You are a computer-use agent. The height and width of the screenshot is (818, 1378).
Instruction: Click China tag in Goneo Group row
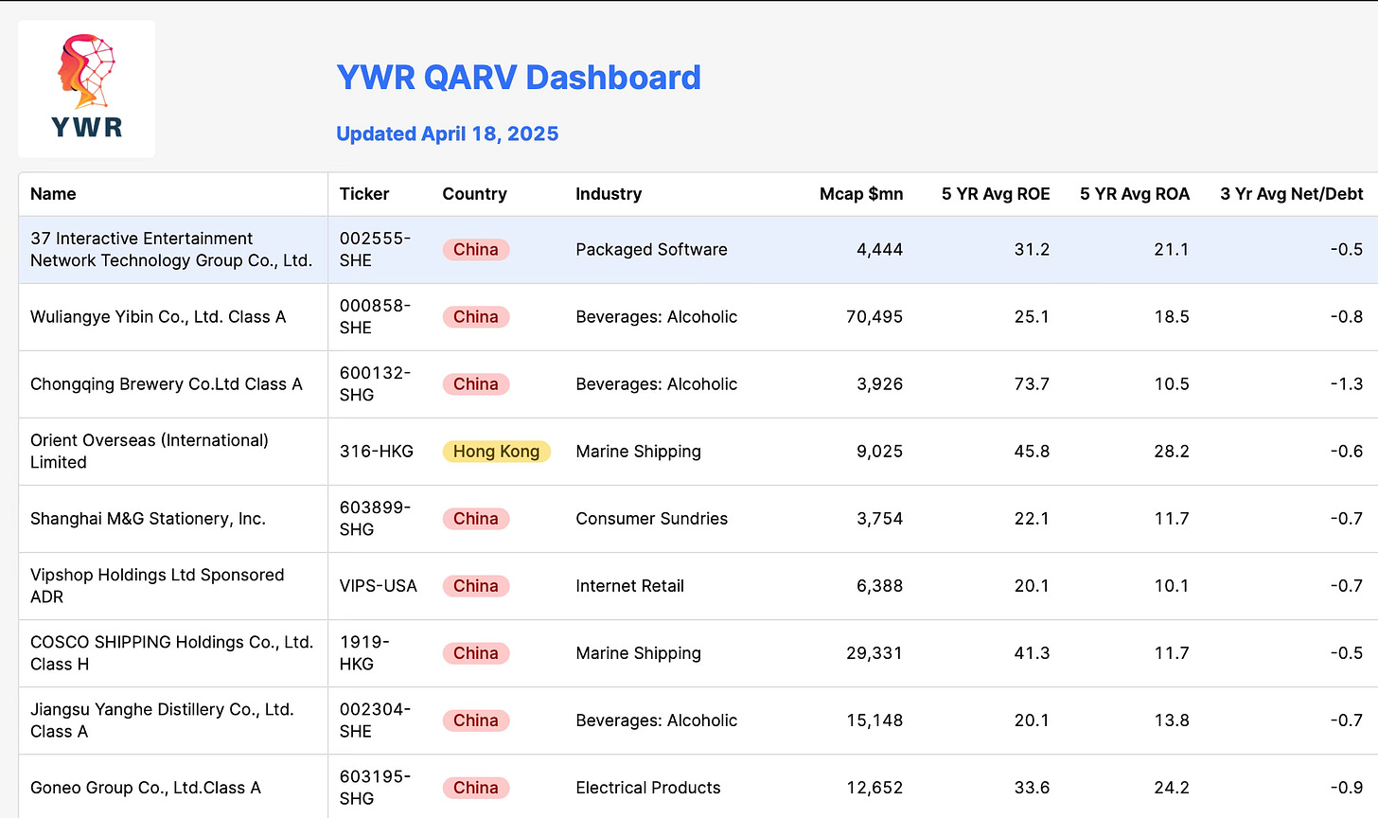click(x=476, y=788)
